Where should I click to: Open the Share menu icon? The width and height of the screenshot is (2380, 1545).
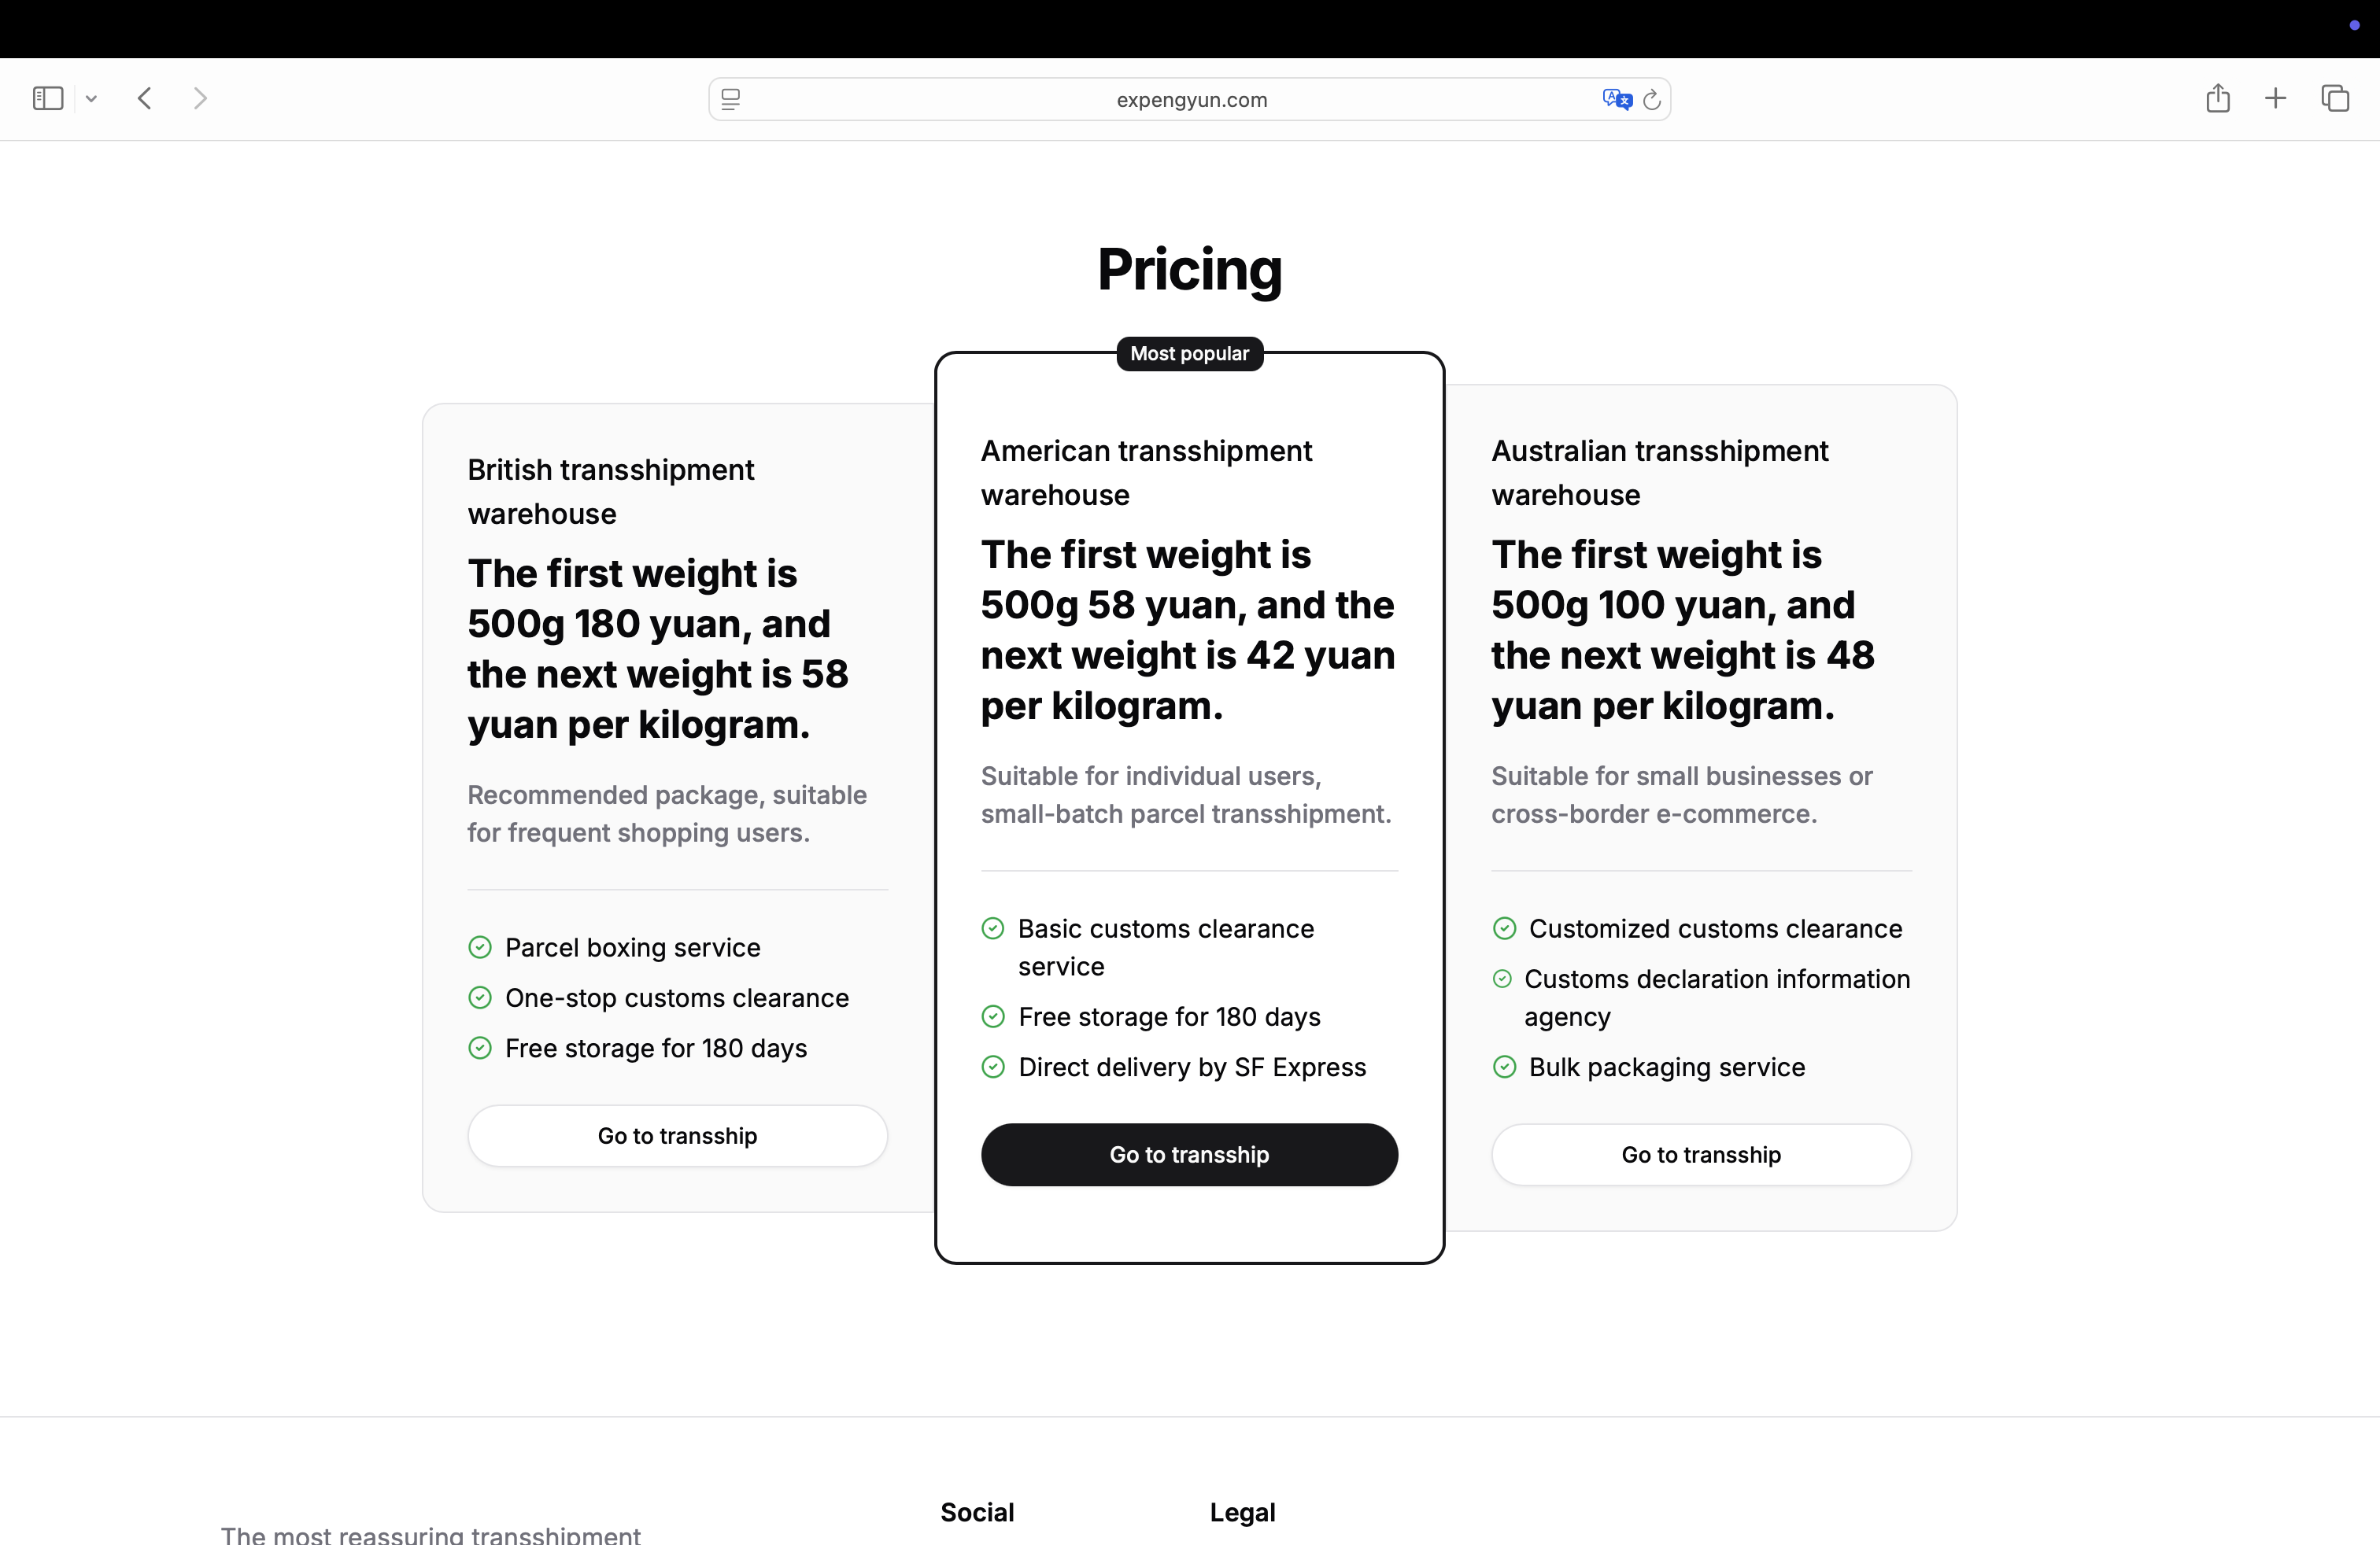coord(2218,98)
